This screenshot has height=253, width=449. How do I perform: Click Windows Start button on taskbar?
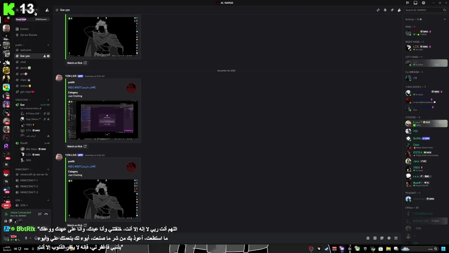pos(443,249)
